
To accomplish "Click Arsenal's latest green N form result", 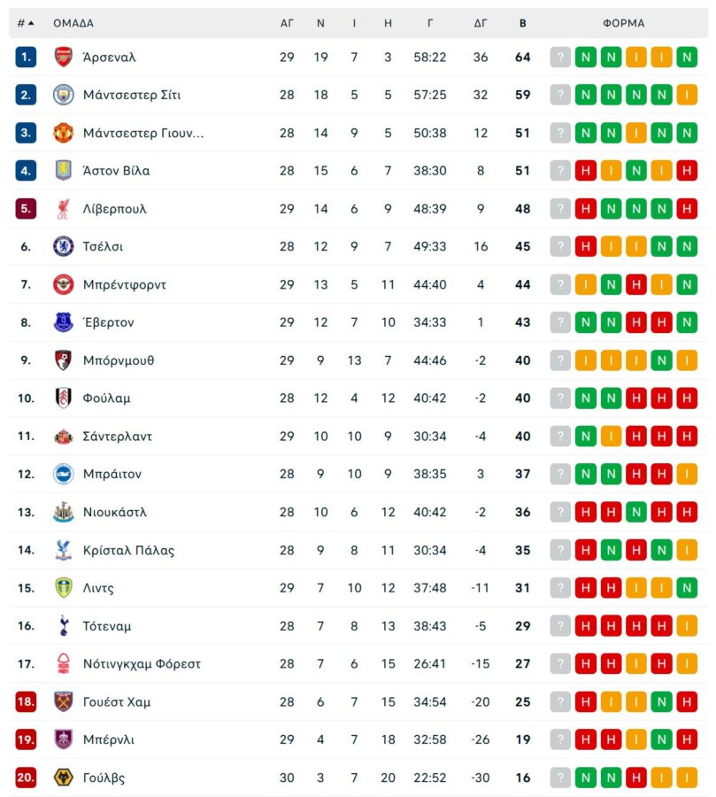I will (689, 56).
